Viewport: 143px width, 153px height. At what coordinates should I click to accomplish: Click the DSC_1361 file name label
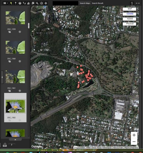pos(11,88)
